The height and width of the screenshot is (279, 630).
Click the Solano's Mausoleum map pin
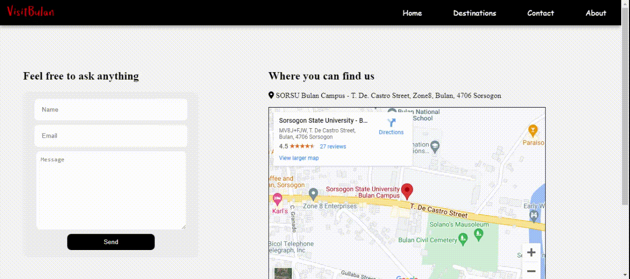[x=478, y=235]
